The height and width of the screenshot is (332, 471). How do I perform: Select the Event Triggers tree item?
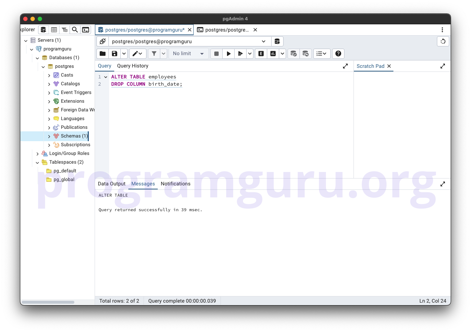tap(76, 93)
